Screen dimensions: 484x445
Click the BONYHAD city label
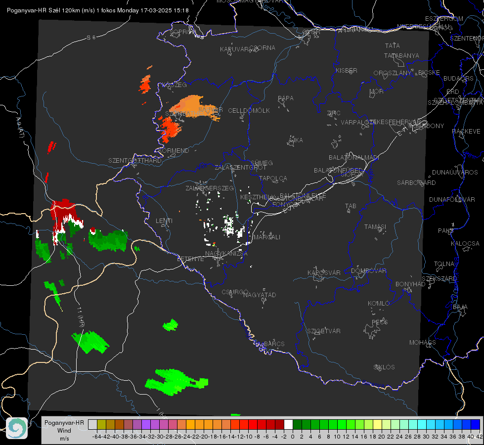tap(410, 284)
